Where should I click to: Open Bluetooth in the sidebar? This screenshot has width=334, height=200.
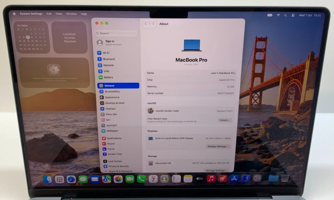coord(106,59)
